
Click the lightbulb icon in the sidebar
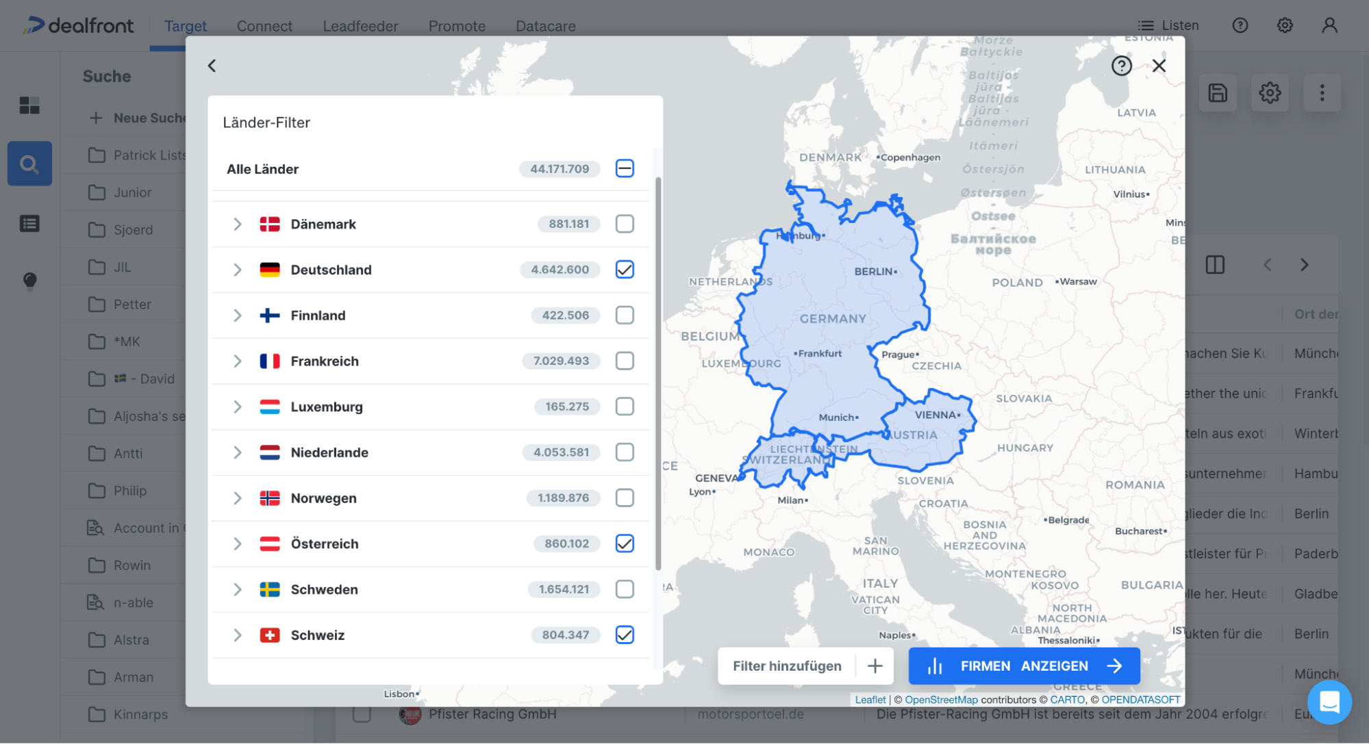tap(29, 281)
